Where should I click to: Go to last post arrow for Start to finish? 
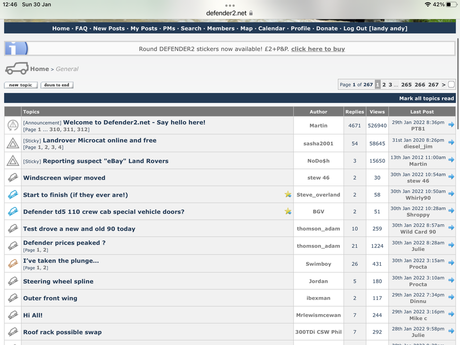tap(451, 194)
